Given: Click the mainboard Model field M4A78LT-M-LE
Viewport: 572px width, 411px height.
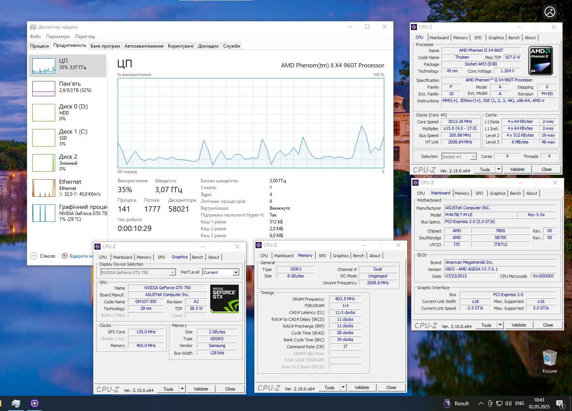Looking at the screenshot, I should pos(479,215).
